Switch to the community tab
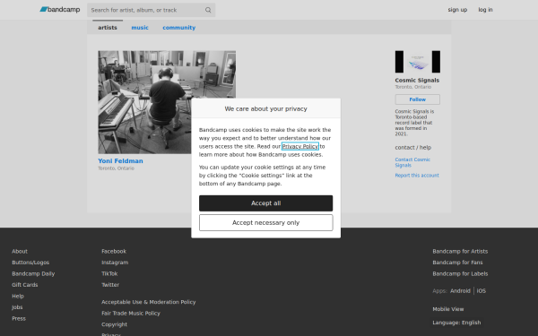 pyautogui.click(x=178, y=28)
